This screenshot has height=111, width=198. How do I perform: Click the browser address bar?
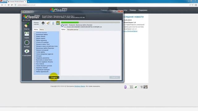(101, 5)
